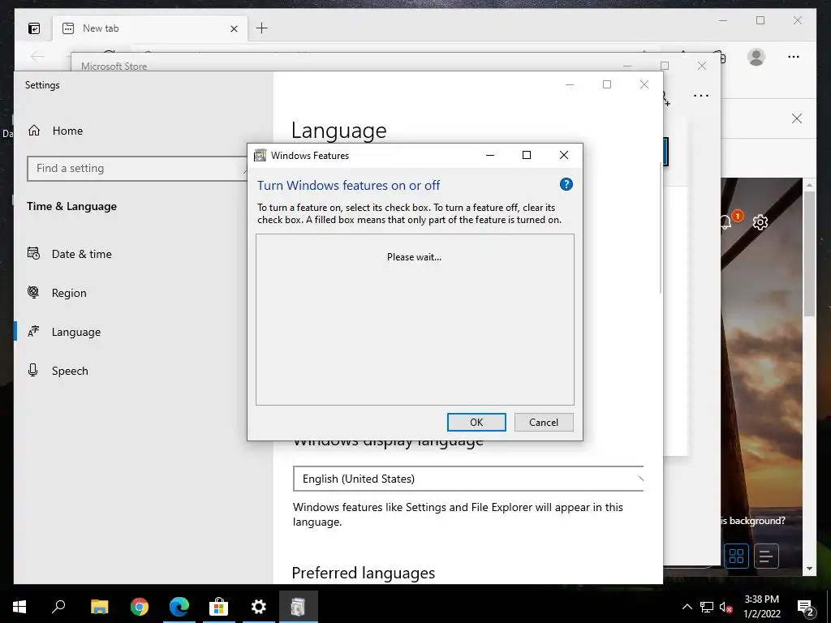Viewport: 831px width, 623px height.
Task: Open Edge Settings and more menu
Action: pyautogui.click(x=794, y=57)
